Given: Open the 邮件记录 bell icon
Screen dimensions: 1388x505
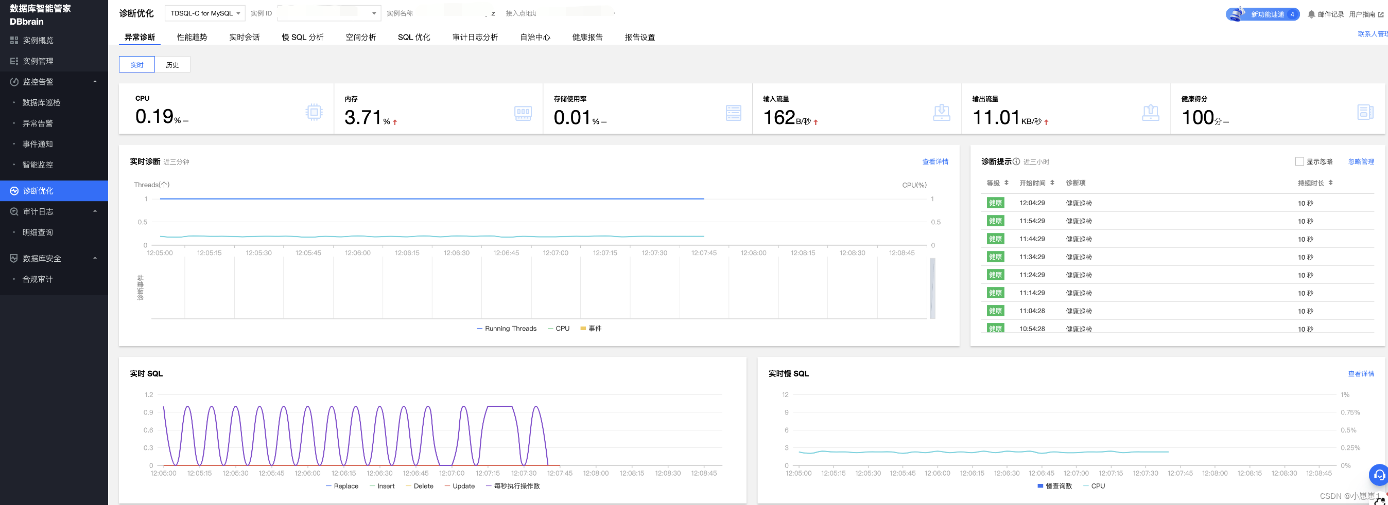Looking at the screenshot, I should 1311,14.
